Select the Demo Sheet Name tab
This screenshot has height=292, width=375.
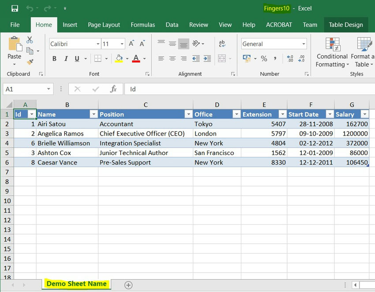tap(76, 284)
